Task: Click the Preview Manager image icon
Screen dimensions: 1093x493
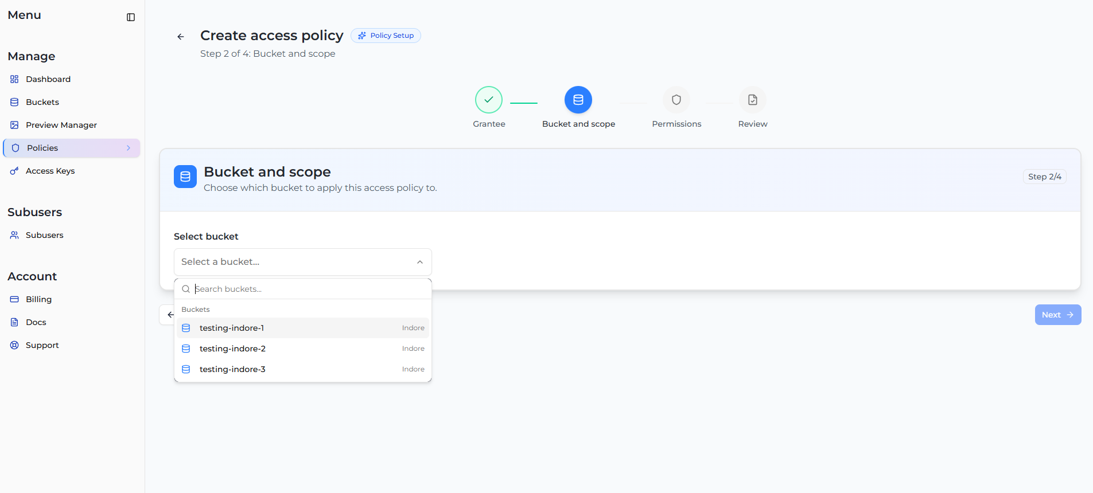Action: pyautogui.click(x=14, y=125)
